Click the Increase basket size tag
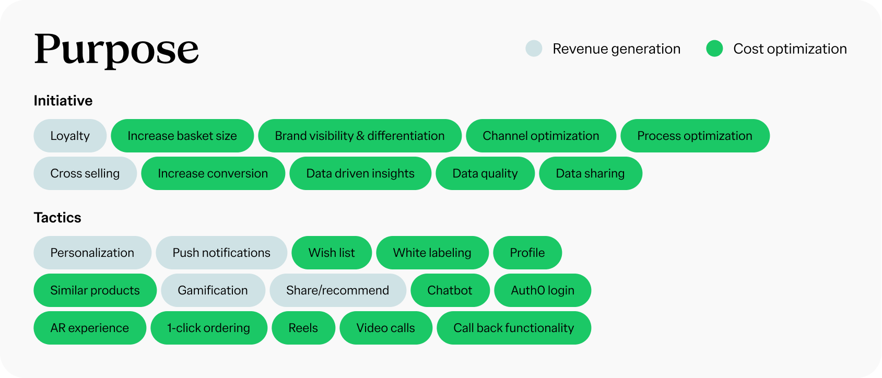882x378 pixels. (182, 136)
